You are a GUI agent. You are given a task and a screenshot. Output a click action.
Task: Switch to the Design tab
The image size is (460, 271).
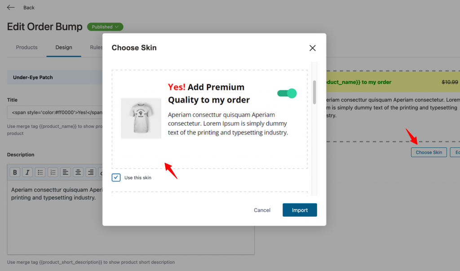64,48
